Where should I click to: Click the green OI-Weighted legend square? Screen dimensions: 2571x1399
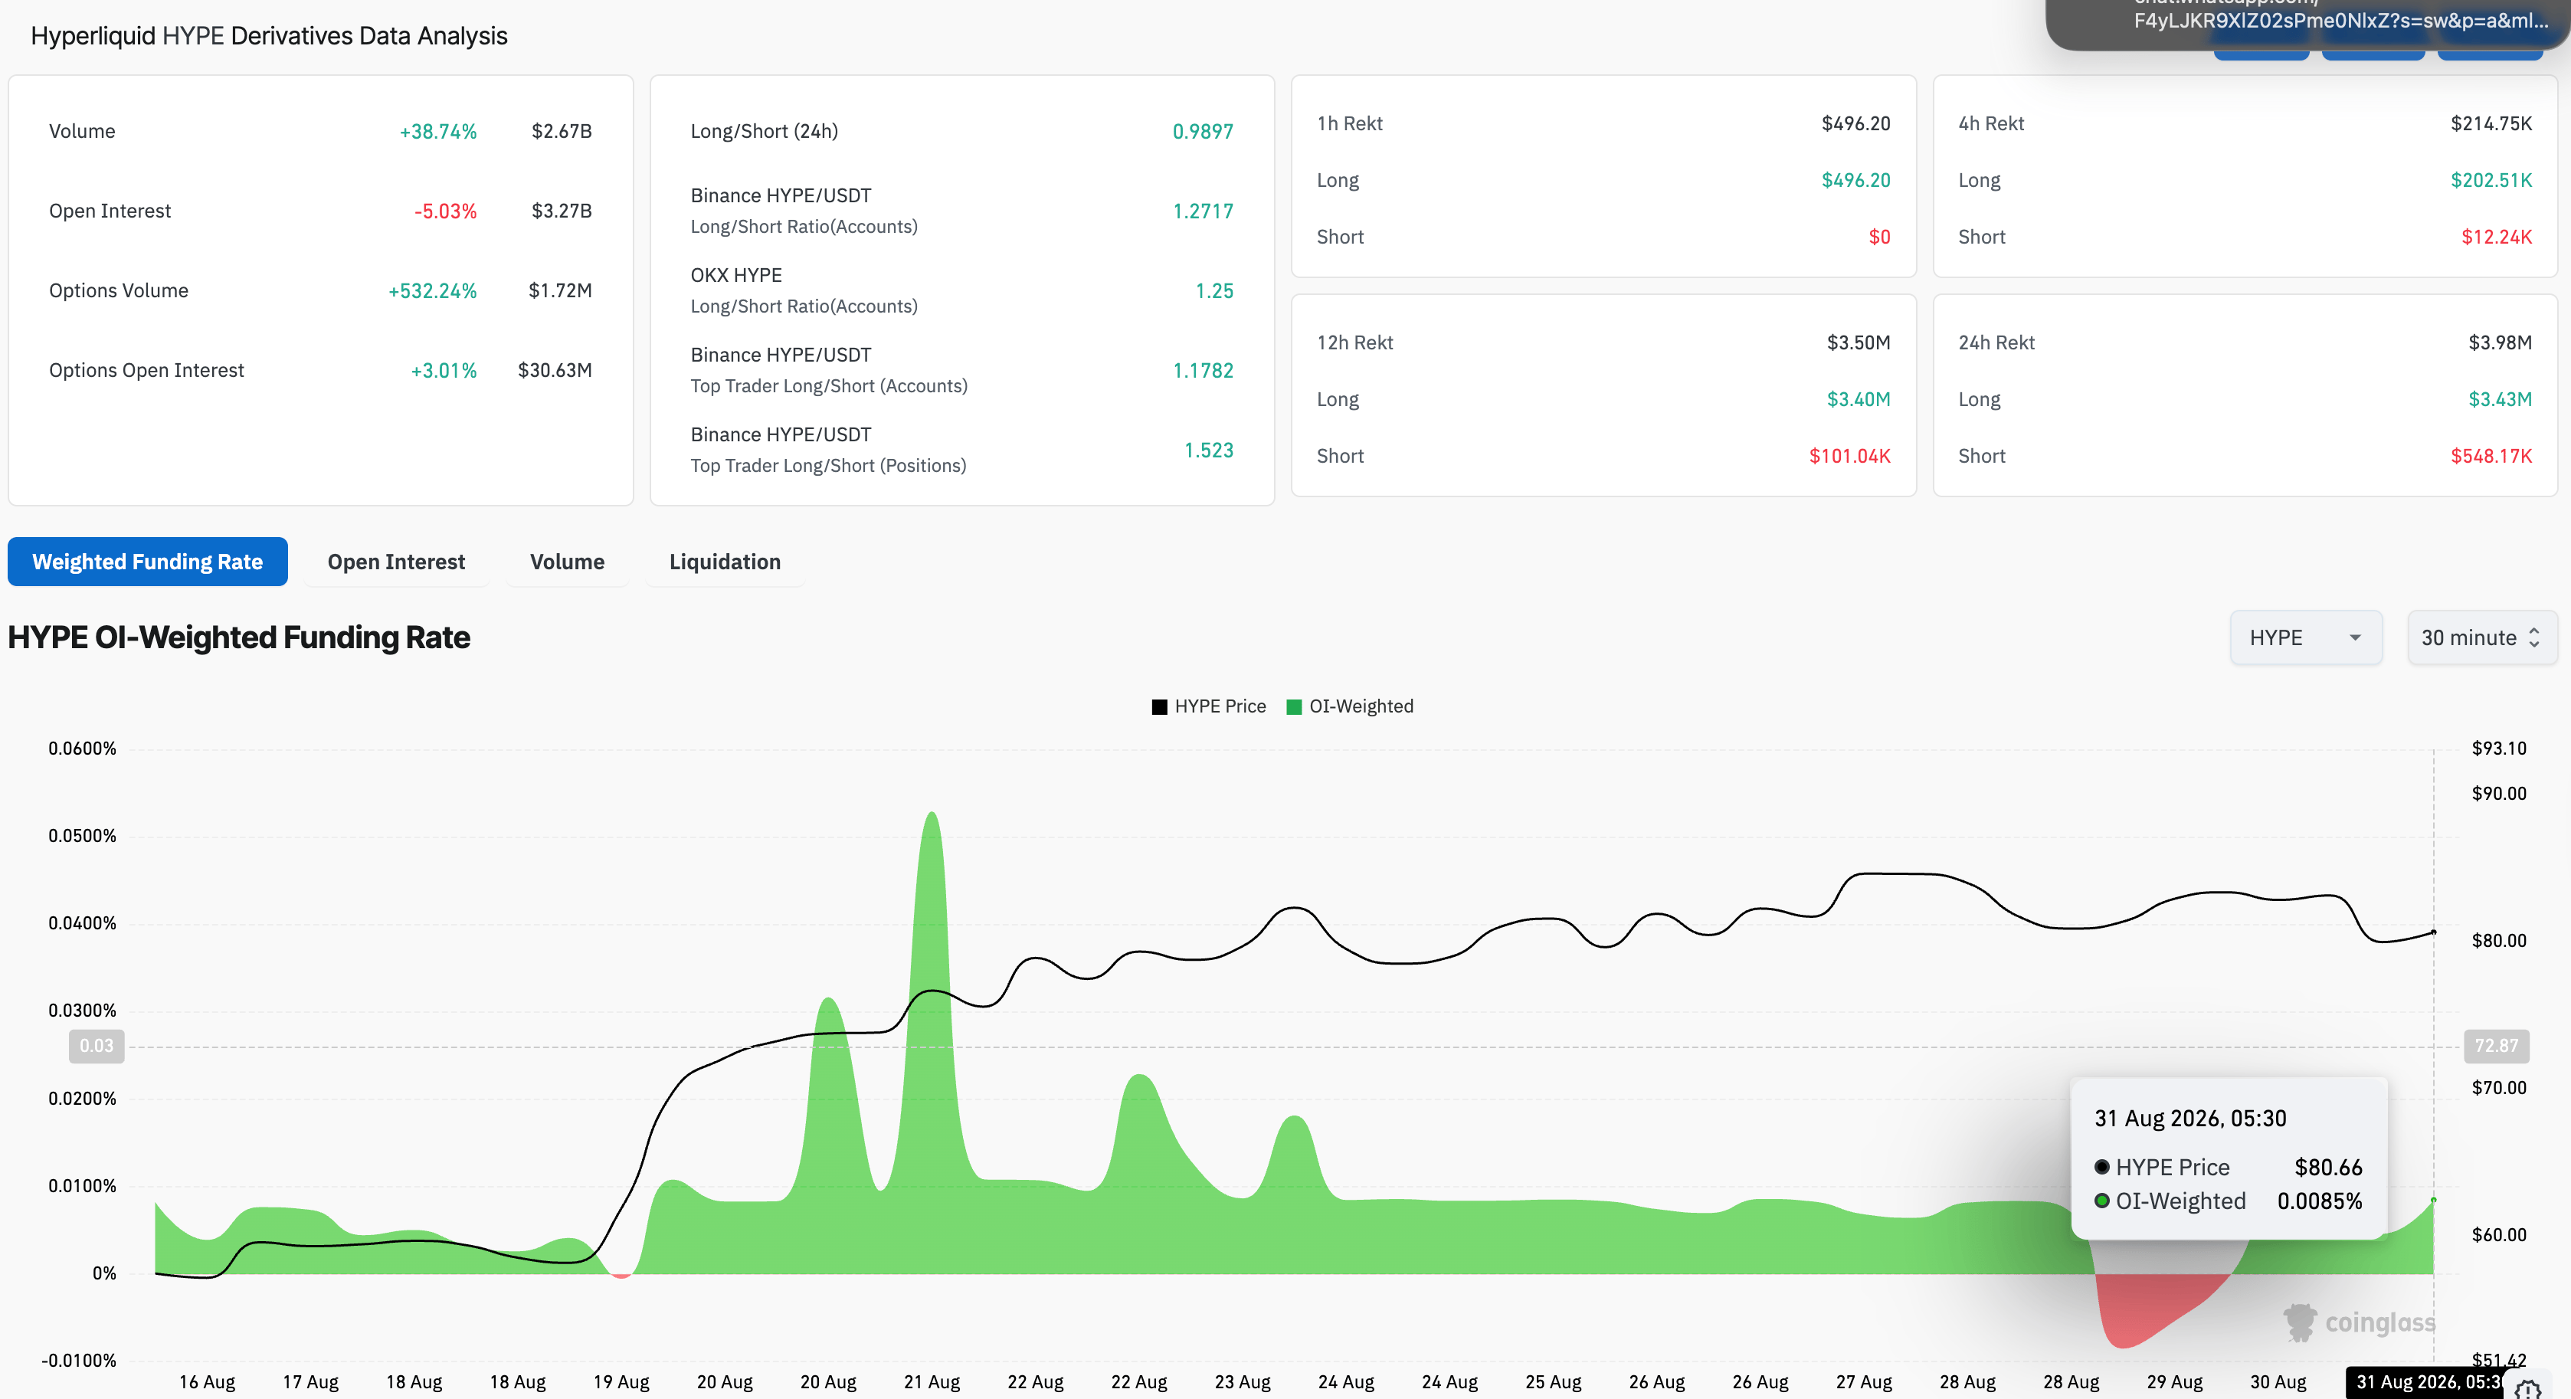tap(1293, 706)
